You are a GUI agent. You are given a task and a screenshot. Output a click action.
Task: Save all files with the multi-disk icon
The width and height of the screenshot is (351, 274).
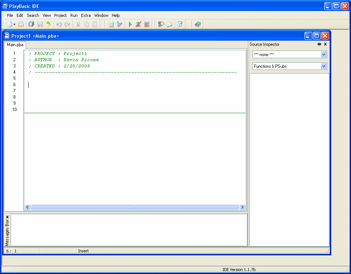pos(32,24)
